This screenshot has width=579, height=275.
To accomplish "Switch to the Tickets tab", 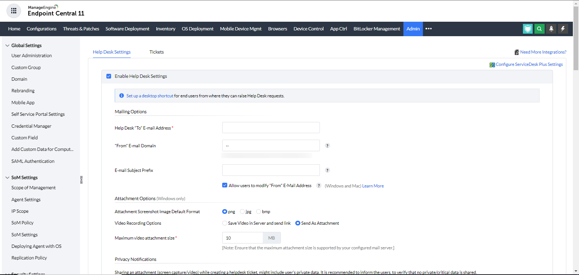I will coord(156,52).
